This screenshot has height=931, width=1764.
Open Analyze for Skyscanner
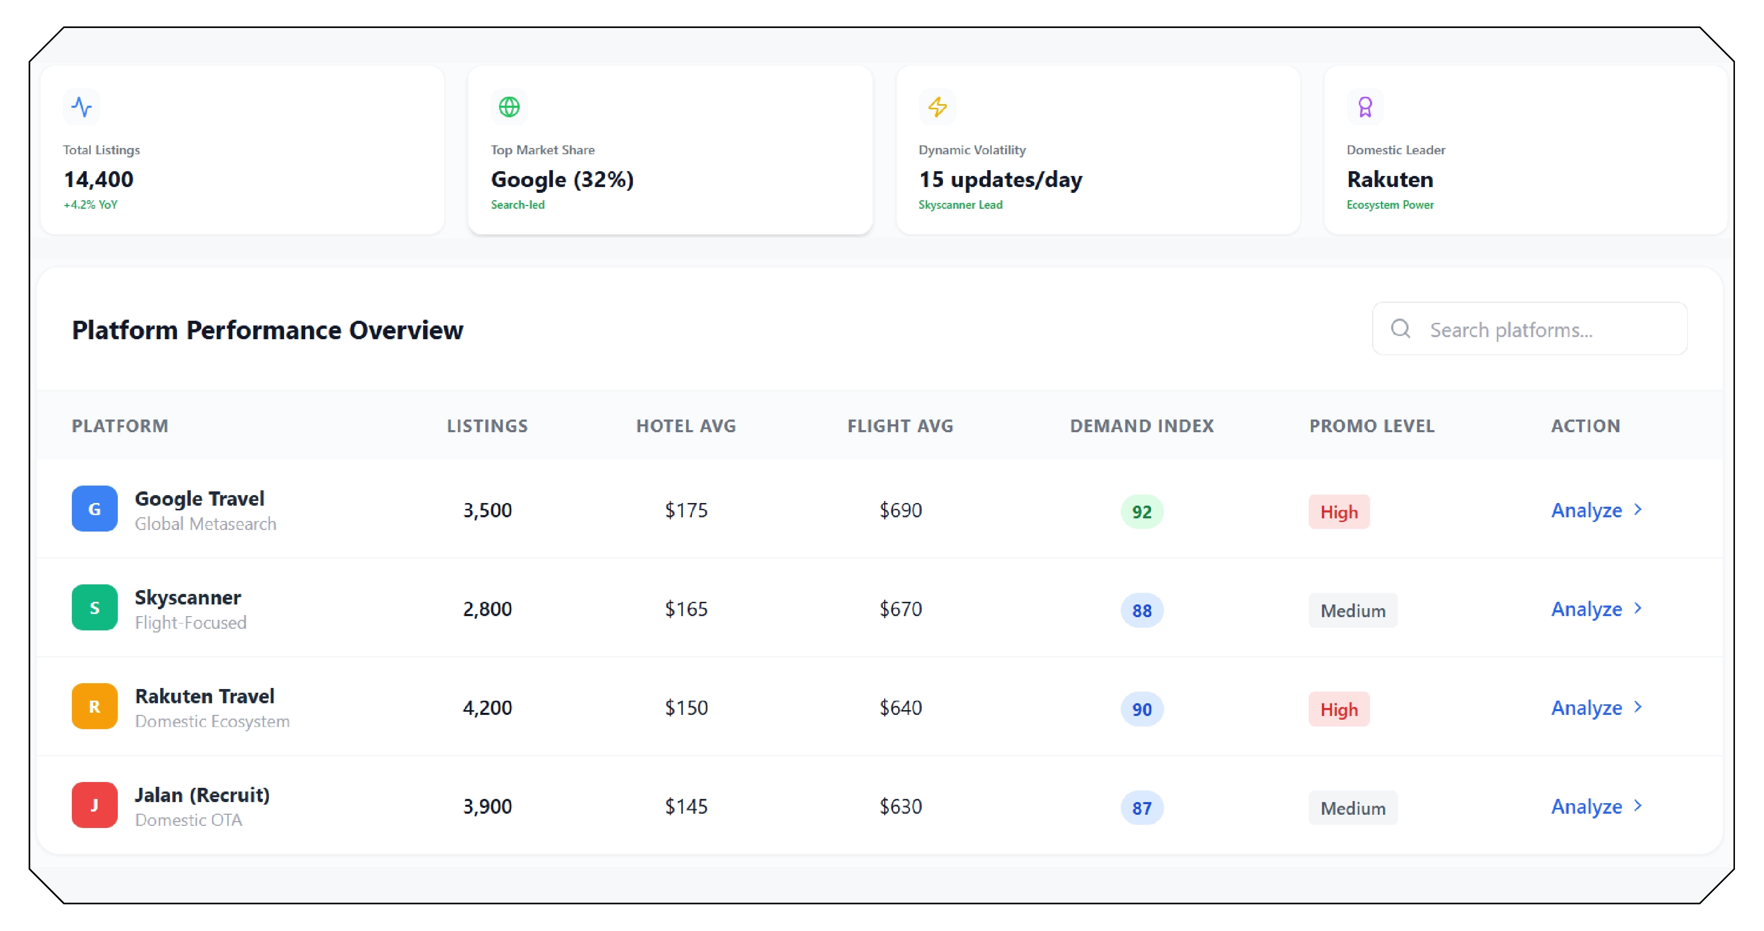point(1596,609)
